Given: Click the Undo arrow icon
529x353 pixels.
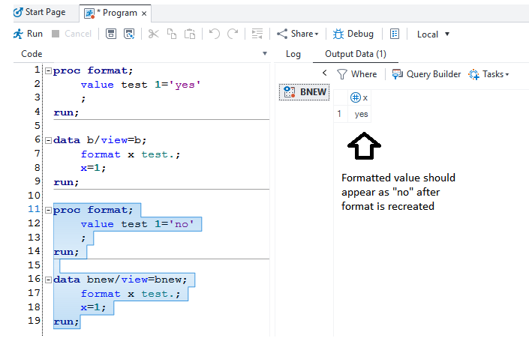Looking at the screenshot, I should pyautogui.click(x=214, y=34).
